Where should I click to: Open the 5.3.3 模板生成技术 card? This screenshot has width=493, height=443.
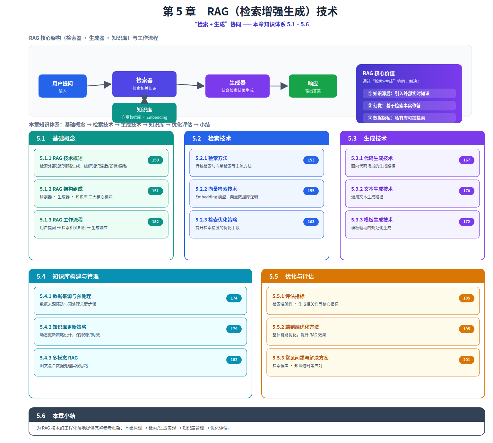412,224
